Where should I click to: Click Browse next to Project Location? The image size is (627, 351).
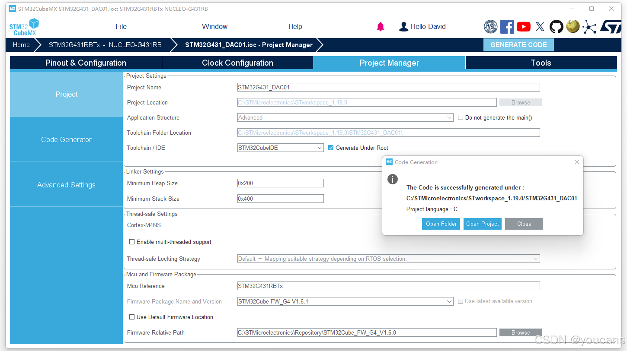tap(521, 102)
